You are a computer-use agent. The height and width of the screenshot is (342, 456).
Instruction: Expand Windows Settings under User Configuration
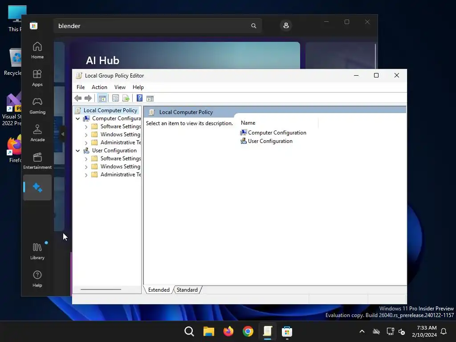tap(86, 167)
